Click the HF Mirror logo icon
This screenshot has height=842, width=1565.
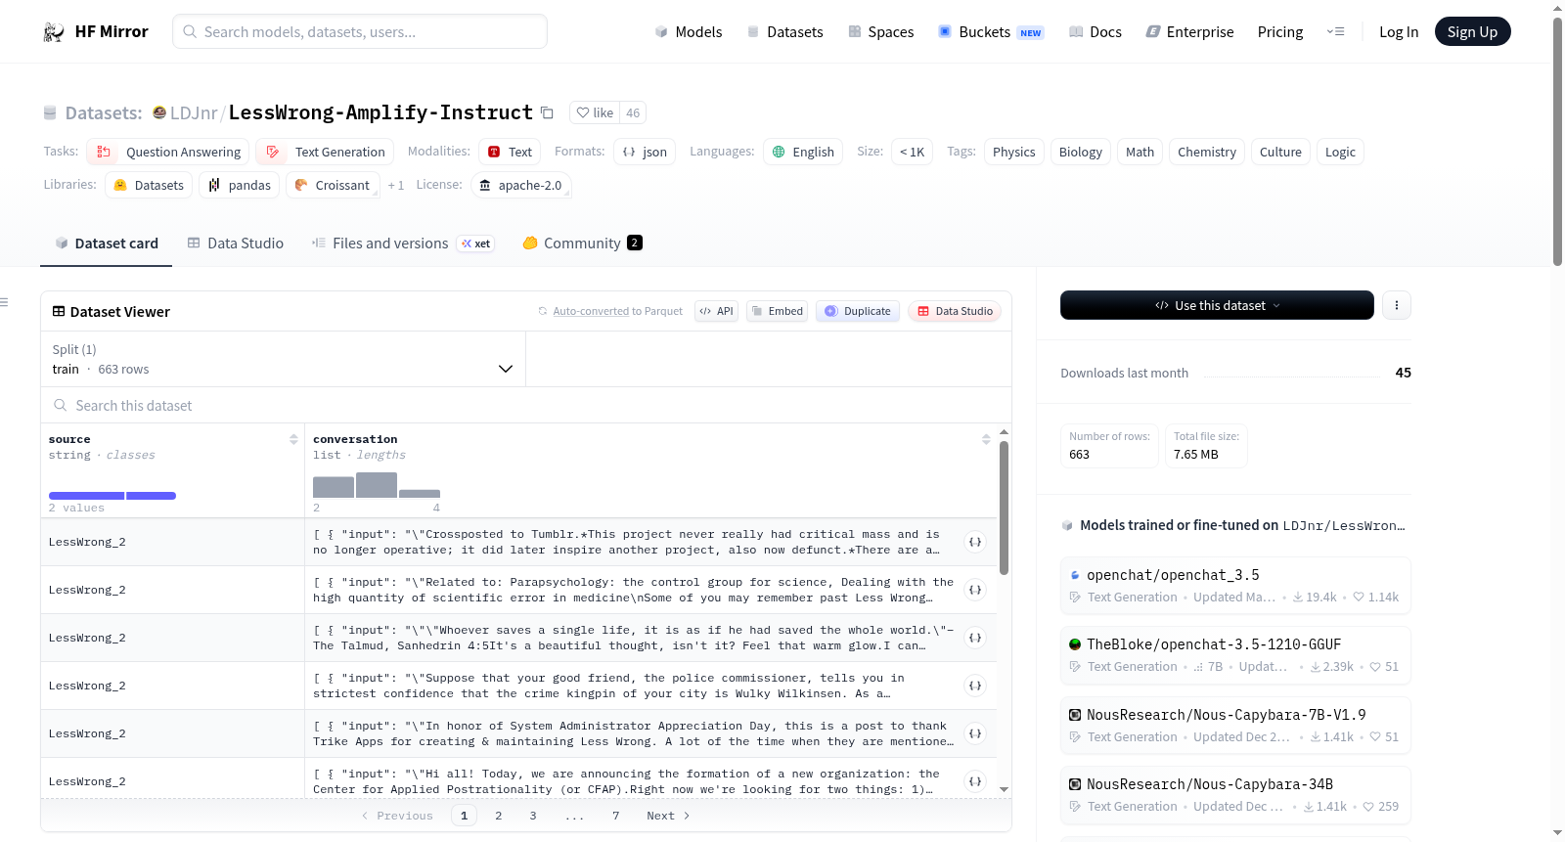coord(54,32)
